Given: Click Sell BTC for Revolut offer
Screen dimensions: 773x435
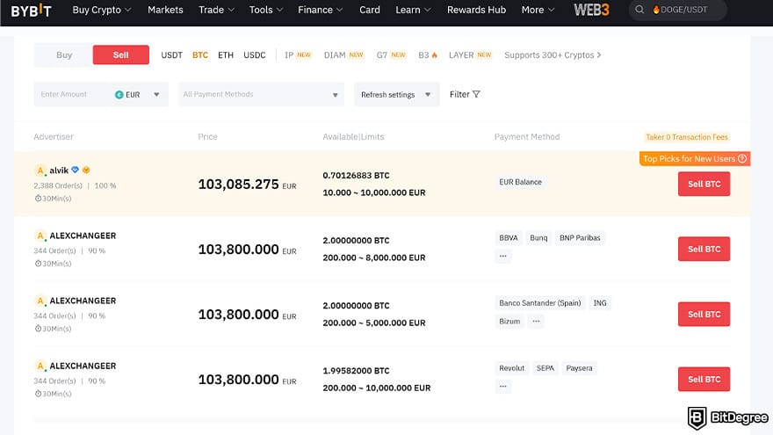Looking at the screenshot, I should (x=704, y=380).
